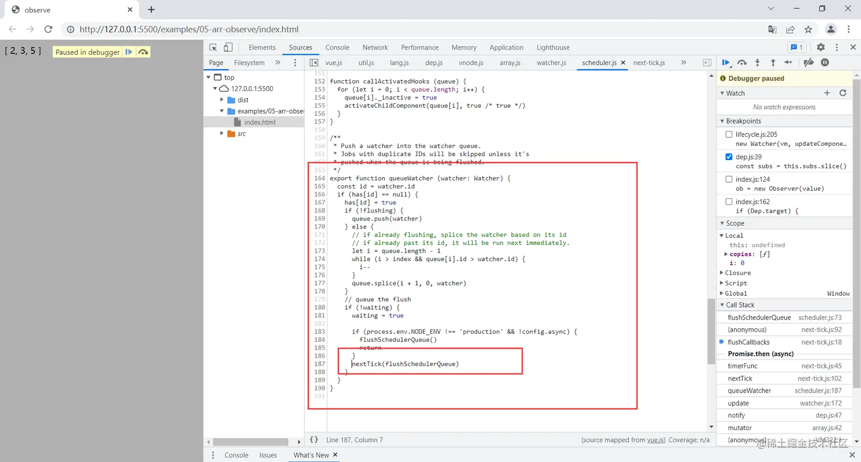Image resolution: width=861 pixels, height=462 pixels.
Task: Click the single Step arrow icon
Action: [789, 63]
